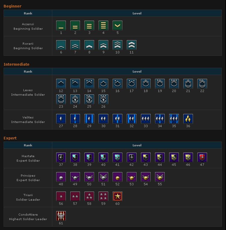This screenshot has height=230, width=226.
Task: Click the Rank header in Beginner table
Action: click(28, 13)
